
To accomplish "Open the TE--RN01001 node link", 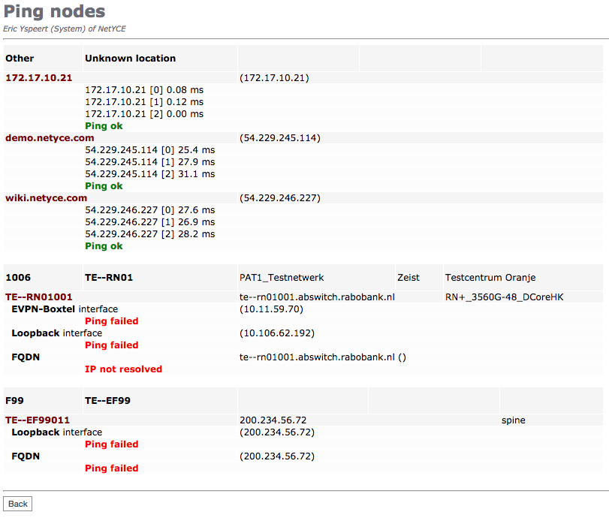I will (x=39, y=297).
